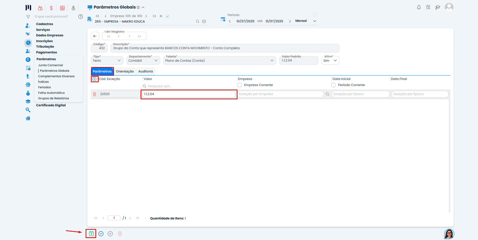The image size is (478, 240).
Task: Click the period calendar icon
Action: pyautogui.click(x=223, y=19)
